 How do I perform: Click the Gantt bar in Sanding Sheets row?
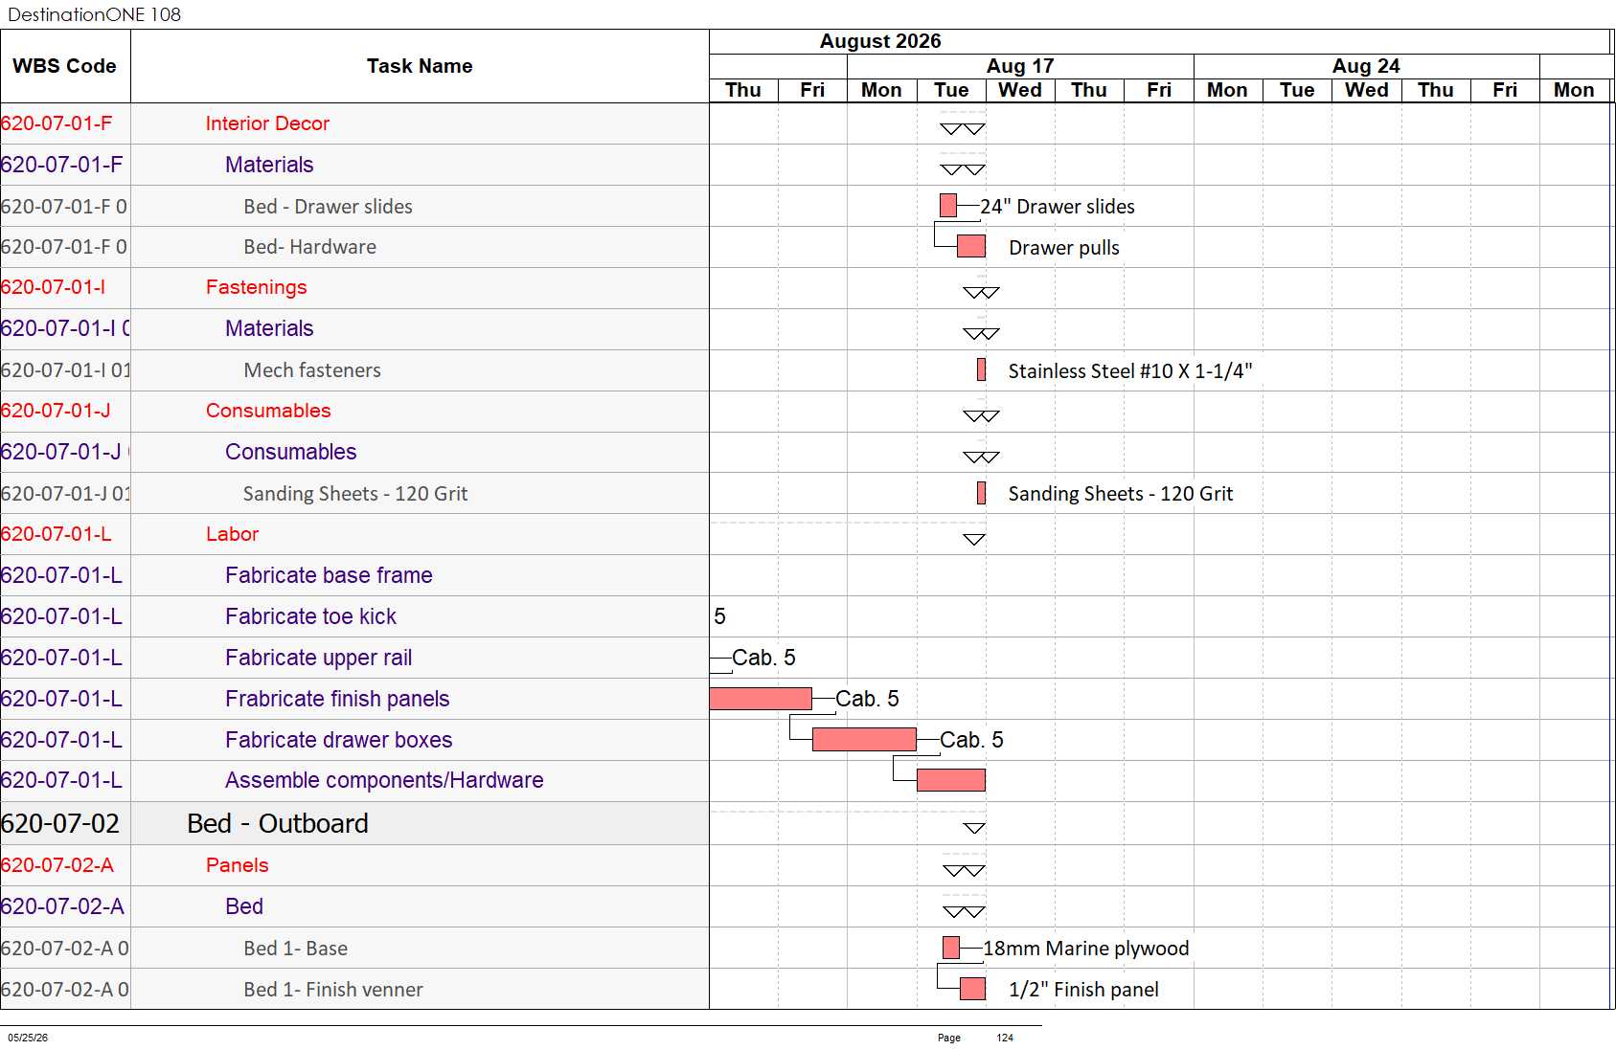[981, 493]
